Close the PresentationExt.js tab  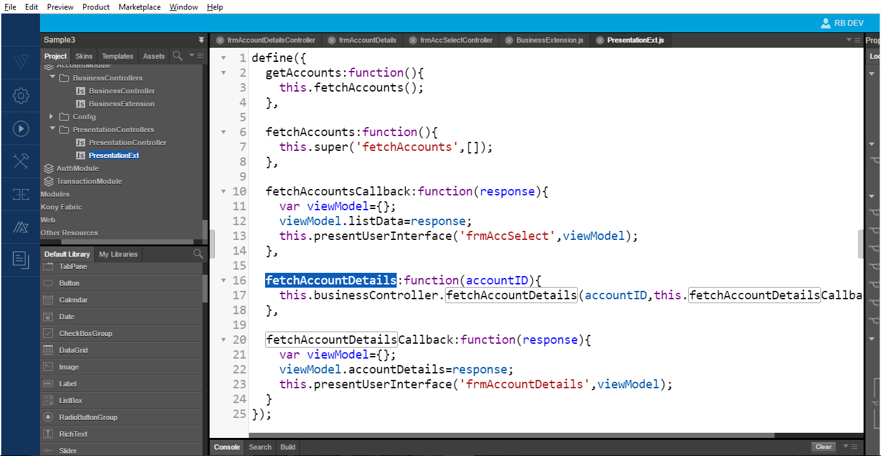[x=600, y=40]
